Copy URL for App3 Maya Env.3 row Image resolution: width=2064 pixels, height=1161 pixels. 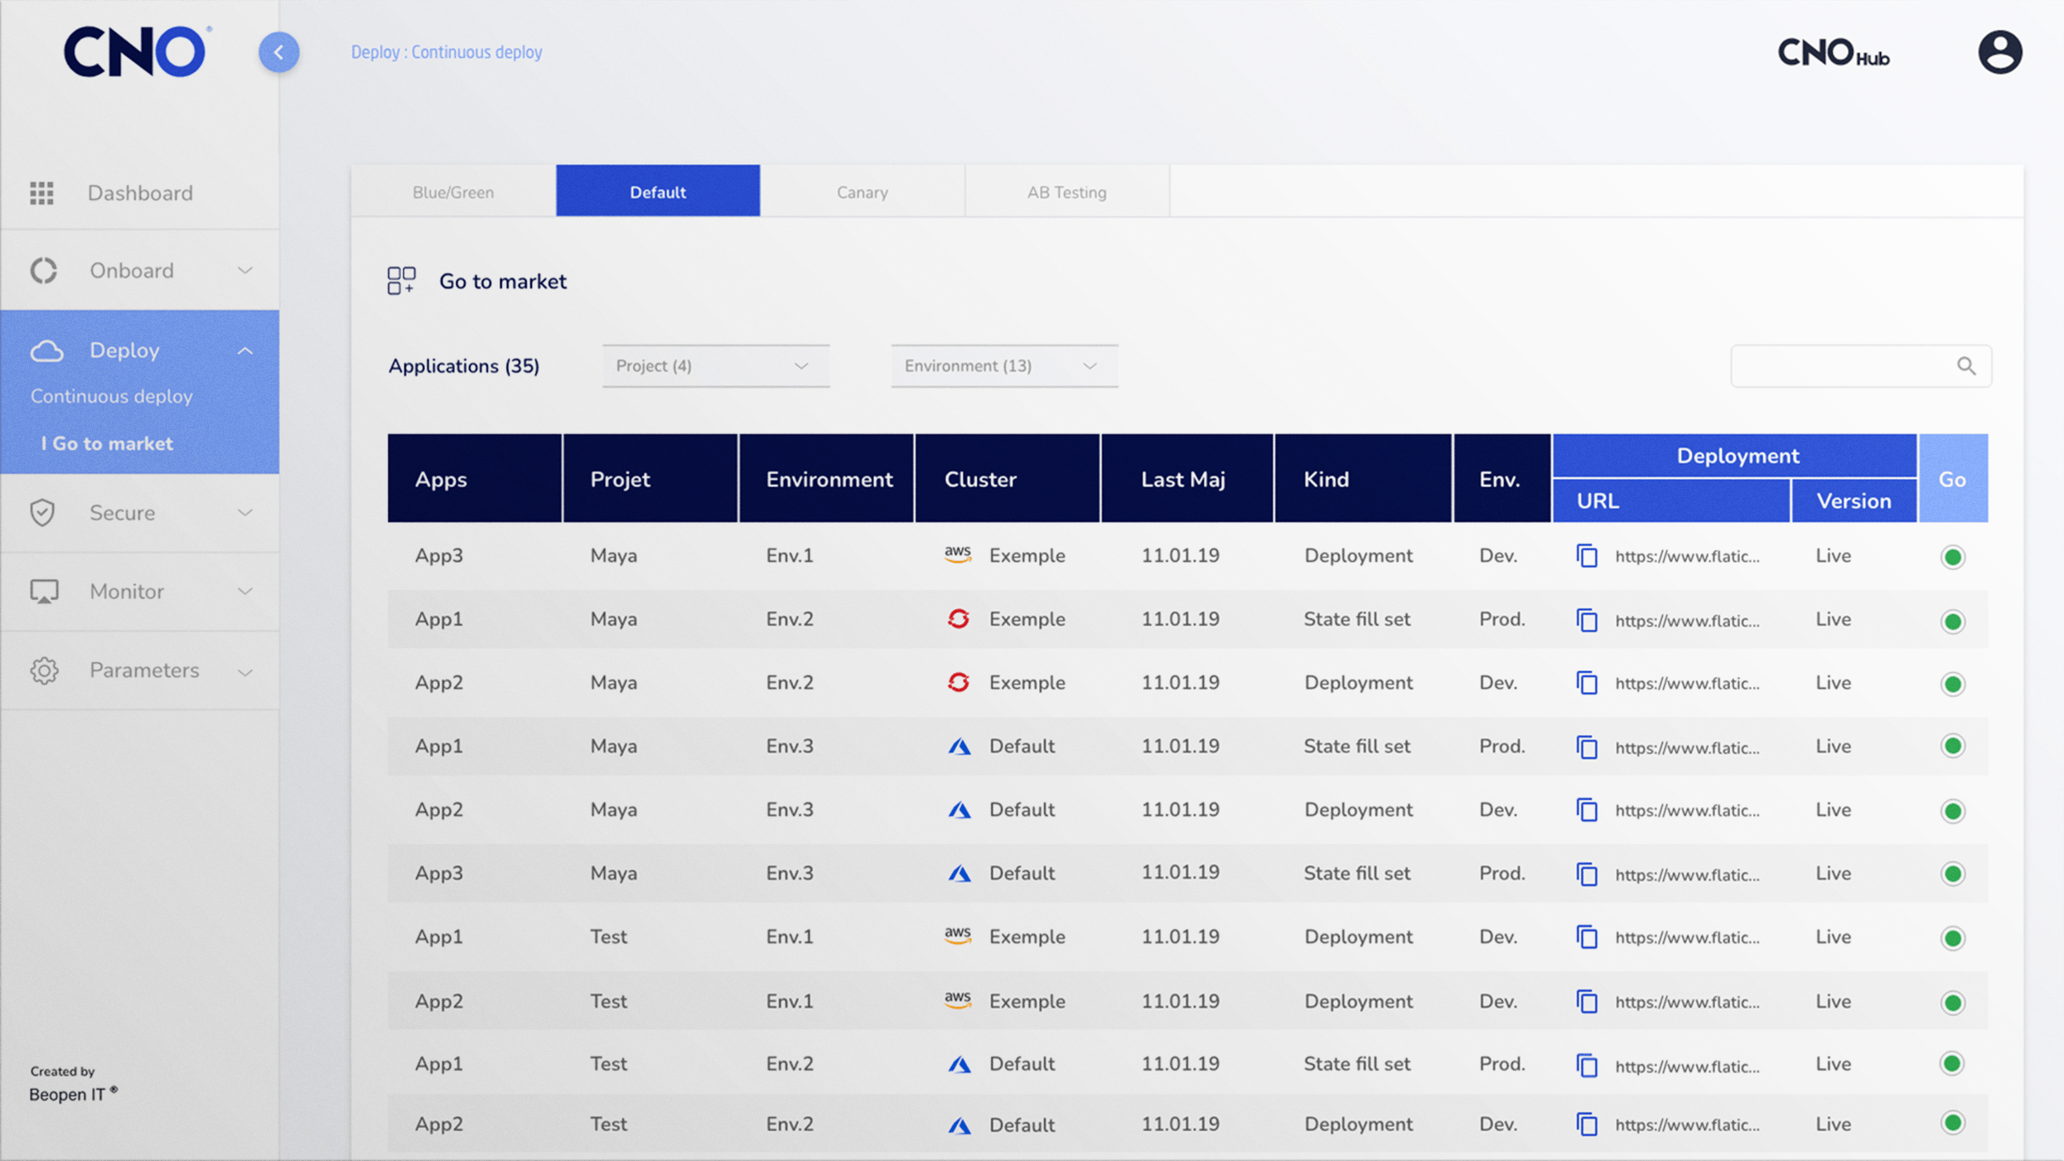click(1587, 873)
